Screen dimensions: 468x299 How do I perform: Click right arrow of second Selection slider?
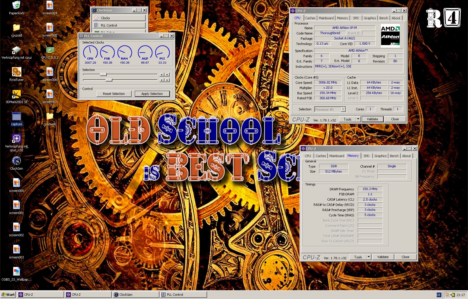coord(167,80)
